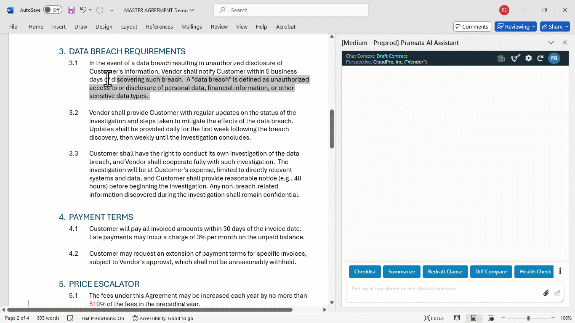This screenshot has width=575, height=323.
Task: Click the vertical scrollbar up arrow
Action: coord(332,37)
